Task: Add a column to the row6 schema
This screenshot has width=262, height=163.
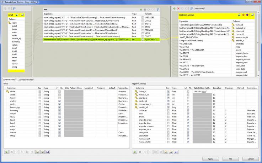Action: pos(7,152)
